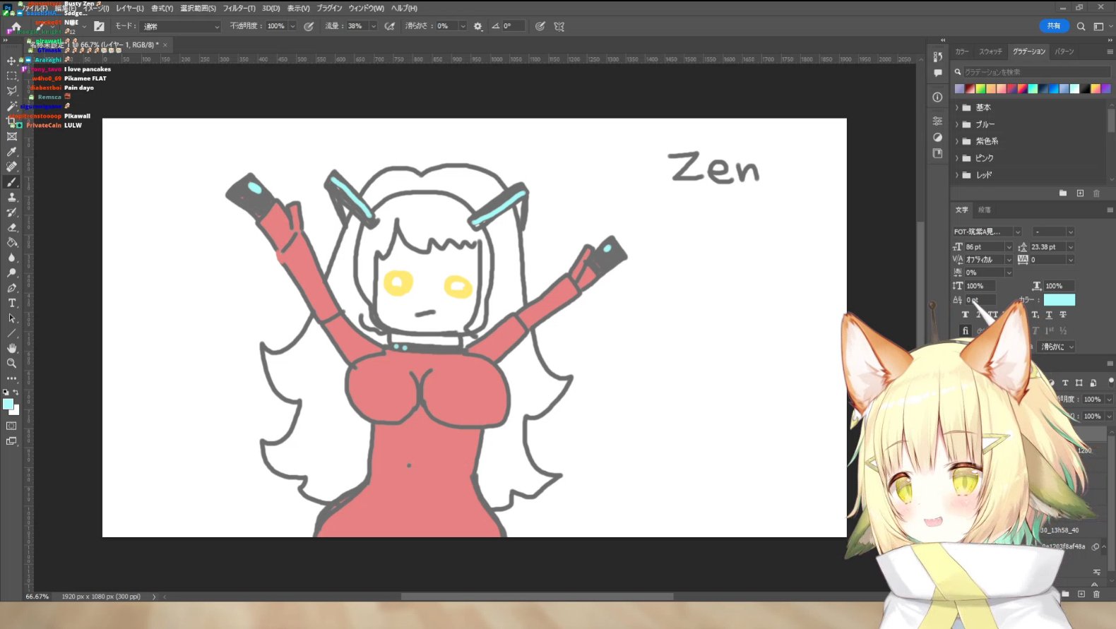
Task: Open the smoothing 0% dropdown arrow
Action: tap(463, 26)
